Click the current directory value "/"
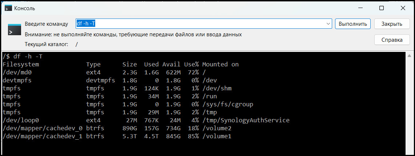415x156 pixels. click(76, 44)
